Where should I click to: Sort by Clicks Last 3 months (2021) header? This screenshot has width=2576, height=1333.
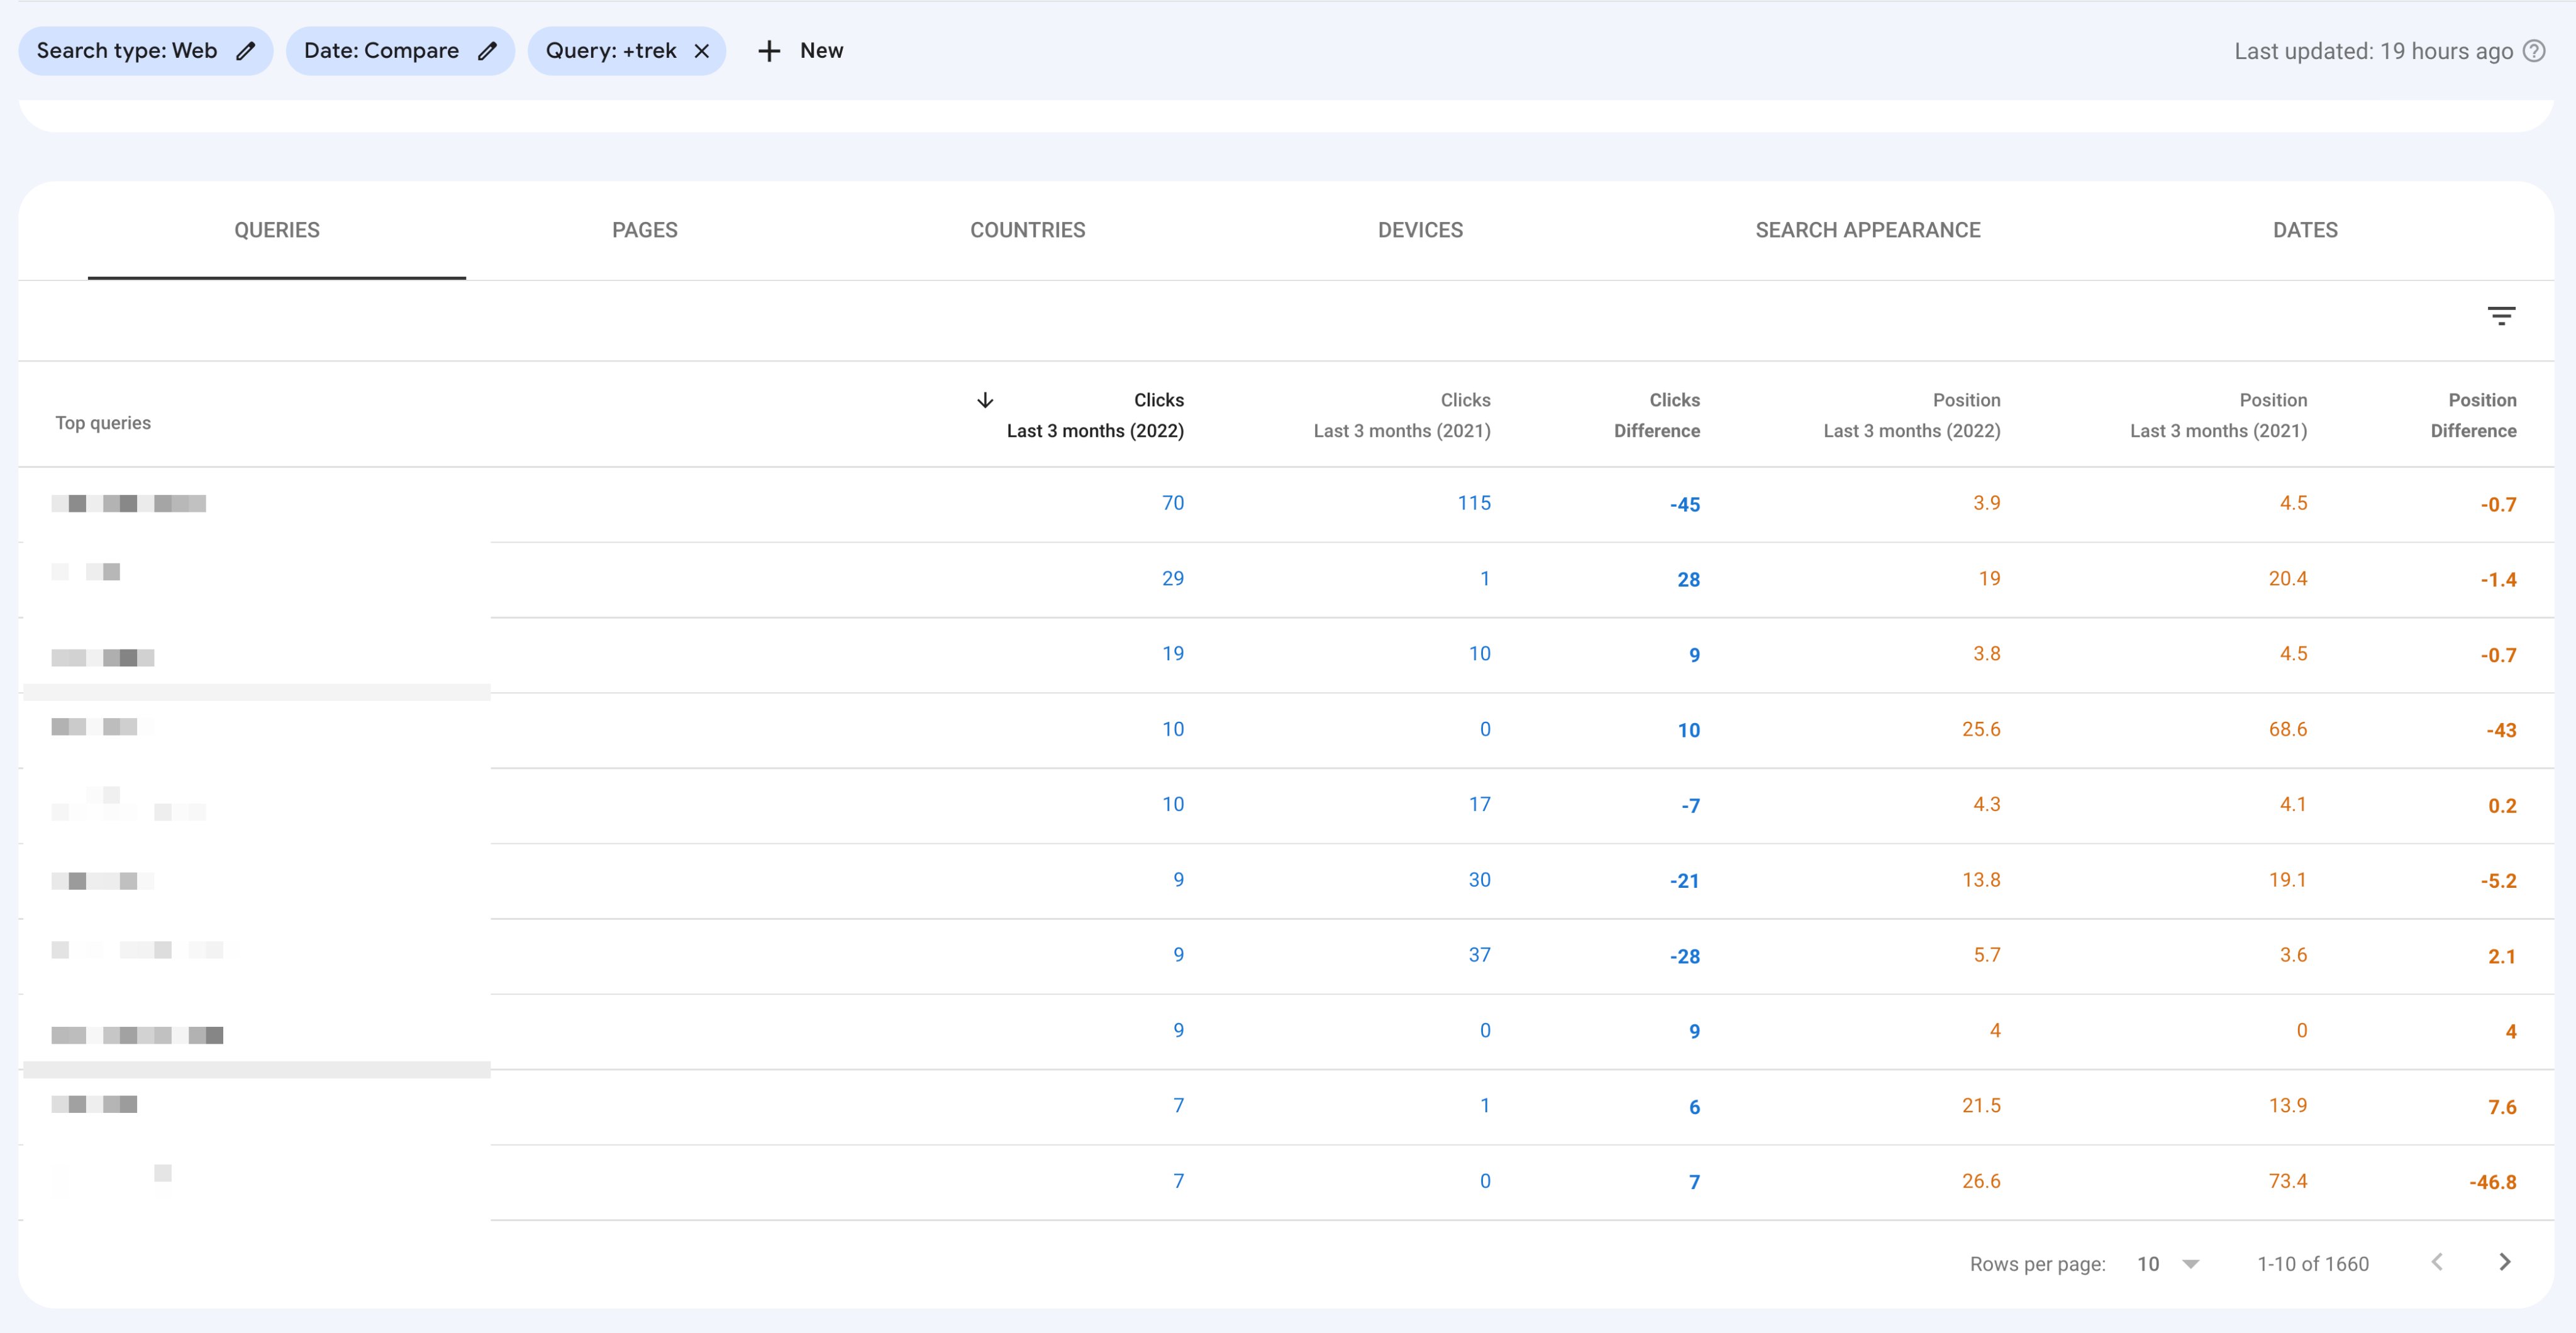pyautogui.click(x=1402, y=415)
